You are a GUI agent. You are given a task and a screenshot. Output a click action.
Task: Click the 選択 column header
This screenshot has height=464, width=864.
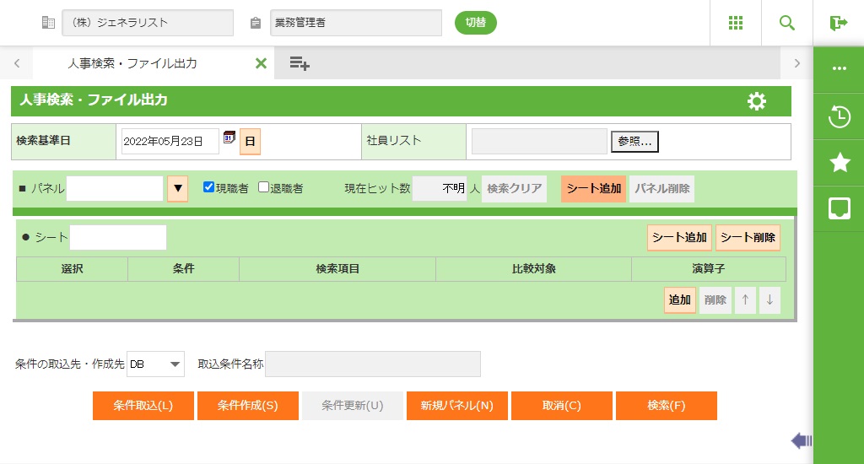pyautogui.click(x=73, y=269)
